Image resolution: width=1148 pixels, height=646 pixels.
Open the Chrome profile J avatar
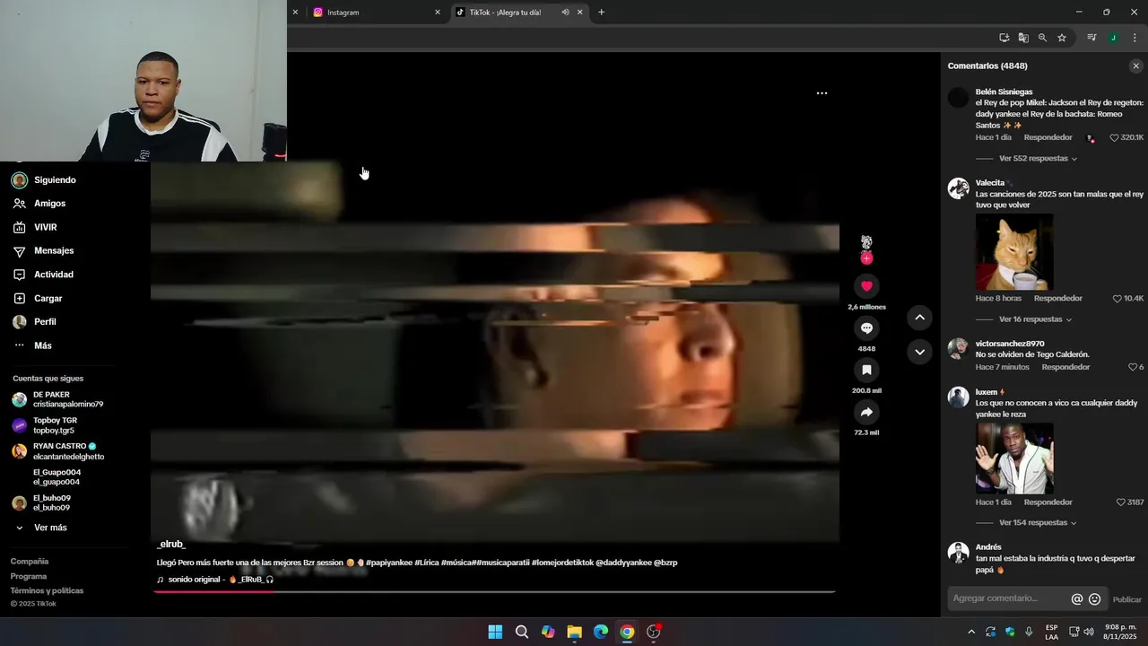pos(1113,38)
